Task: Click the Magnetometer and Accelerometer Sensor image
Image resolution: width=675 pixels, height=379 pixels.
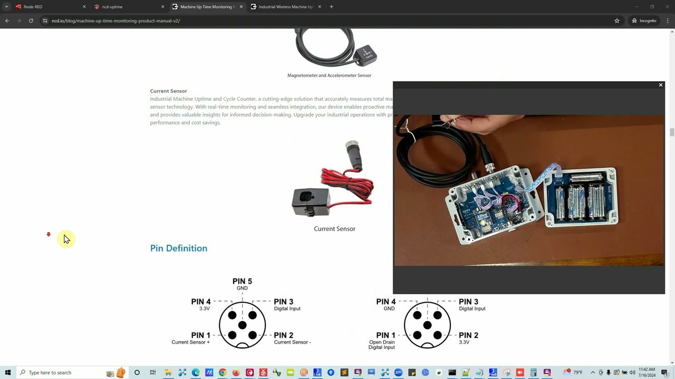Action: tap(336, 47)
